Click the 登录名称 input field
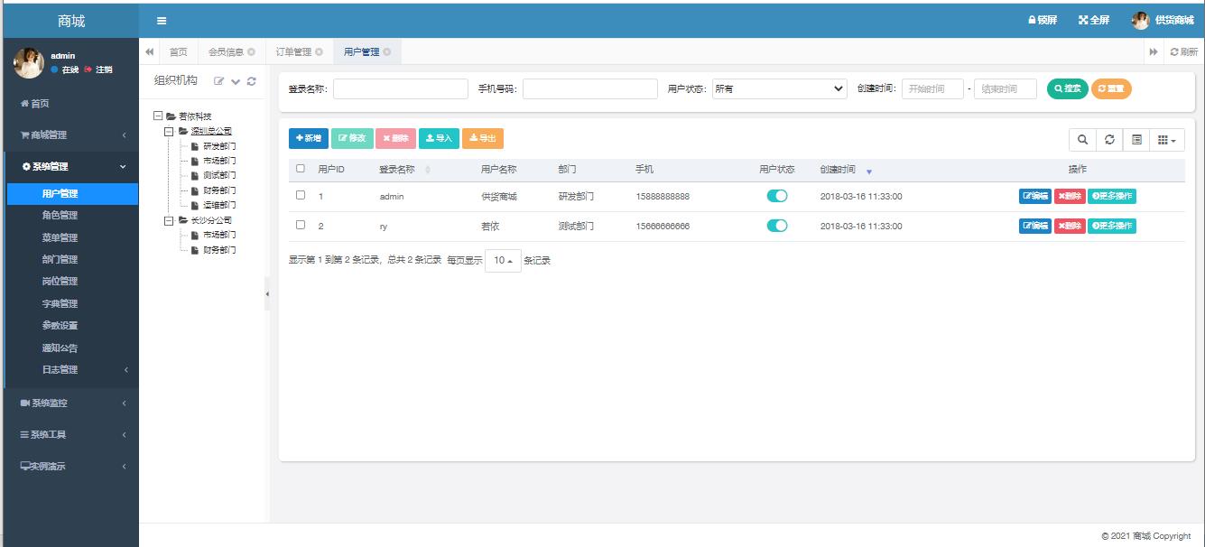The image size is (1205, 547). 401,88
